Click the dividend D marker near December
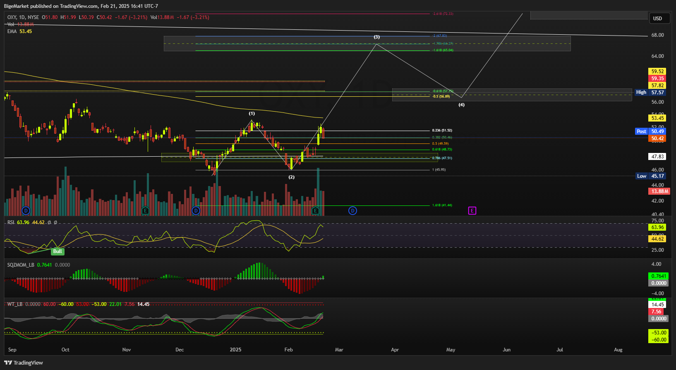The image size is (676, 370). 196,211
